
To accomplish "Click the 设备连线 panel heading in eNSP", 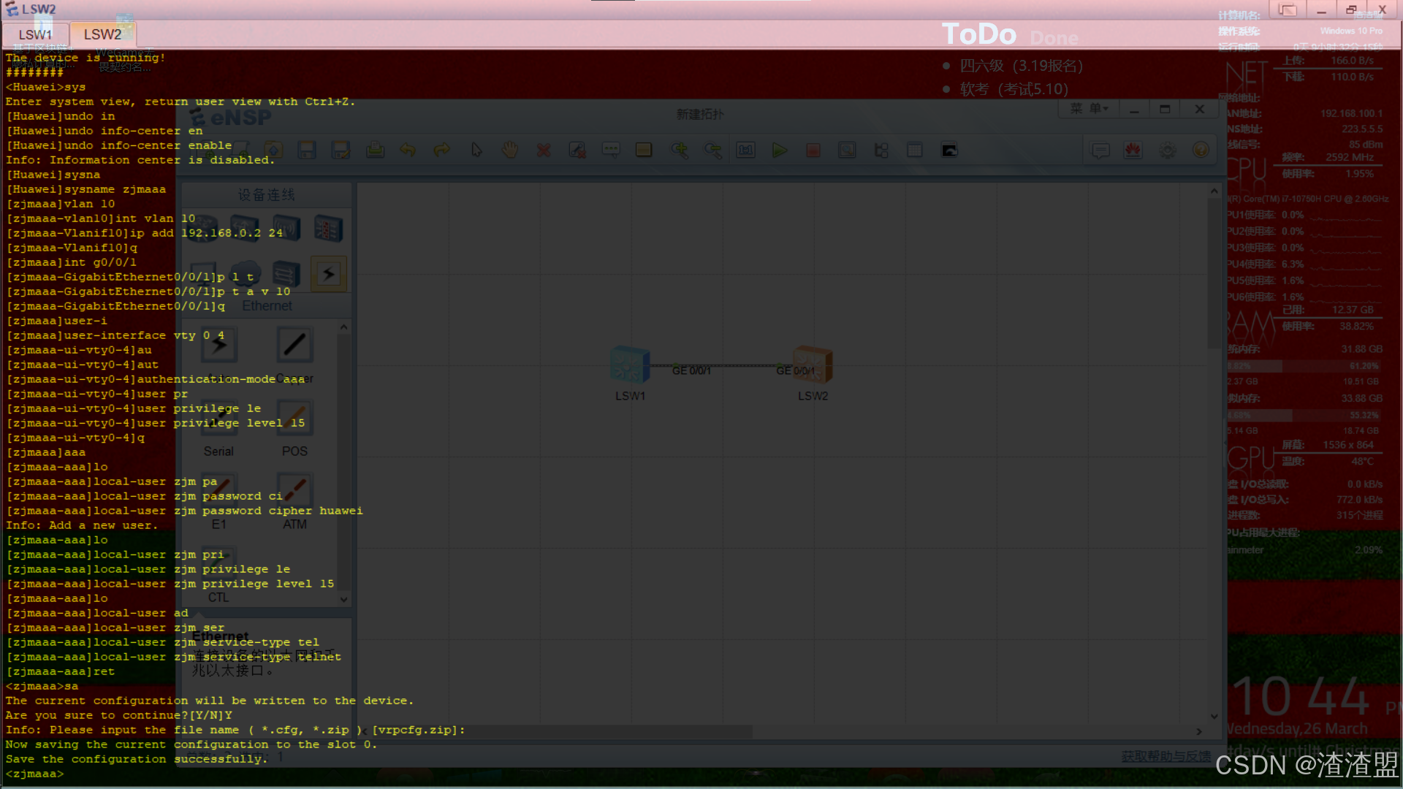I will coord(266,195).
